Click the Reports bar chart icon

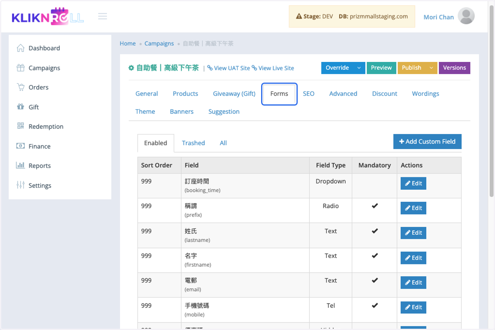pyautogui.click(x=20, y=165)
